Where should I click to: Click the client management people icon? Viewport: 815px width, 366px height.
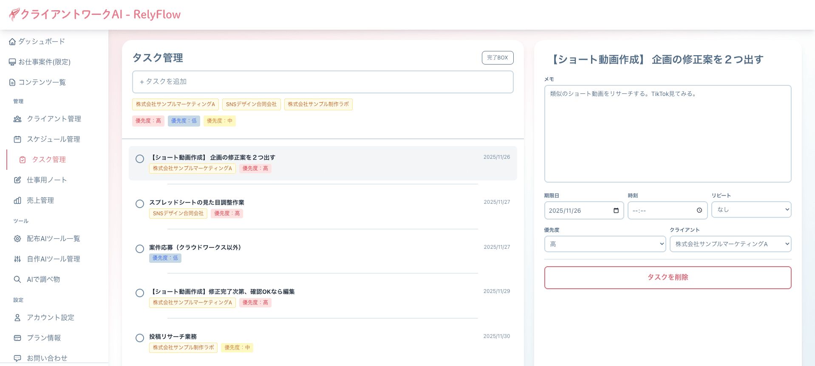point(17,119)
